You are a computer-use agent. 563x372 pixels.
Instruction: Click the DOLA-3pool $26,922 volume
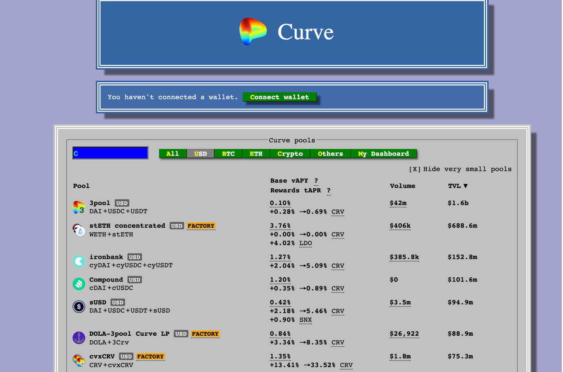(x=404, y=334)
